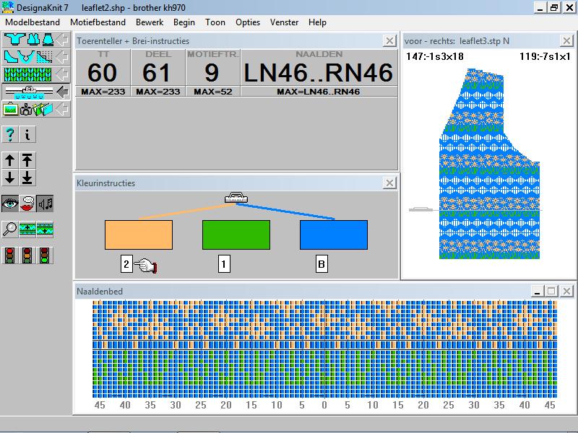Toggle the speaker sound notes icon
Screen dimensions: 578x433
point(45,204)
